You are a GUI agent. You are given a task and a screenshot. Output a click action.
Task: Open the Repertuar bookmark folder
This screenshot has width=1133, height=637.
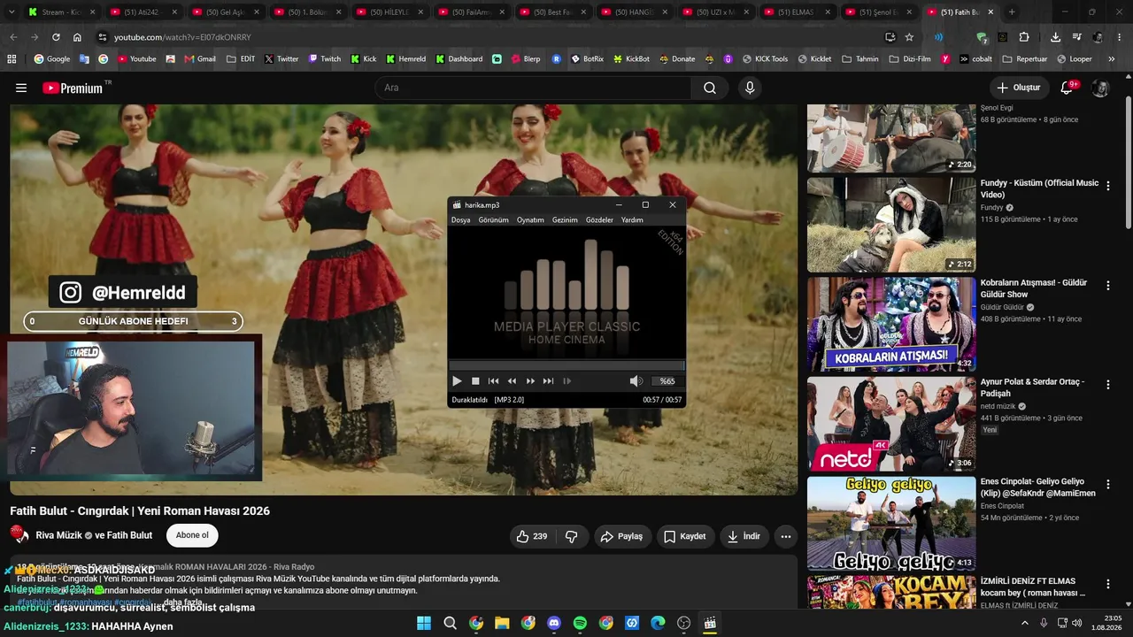click(1025, 59)
